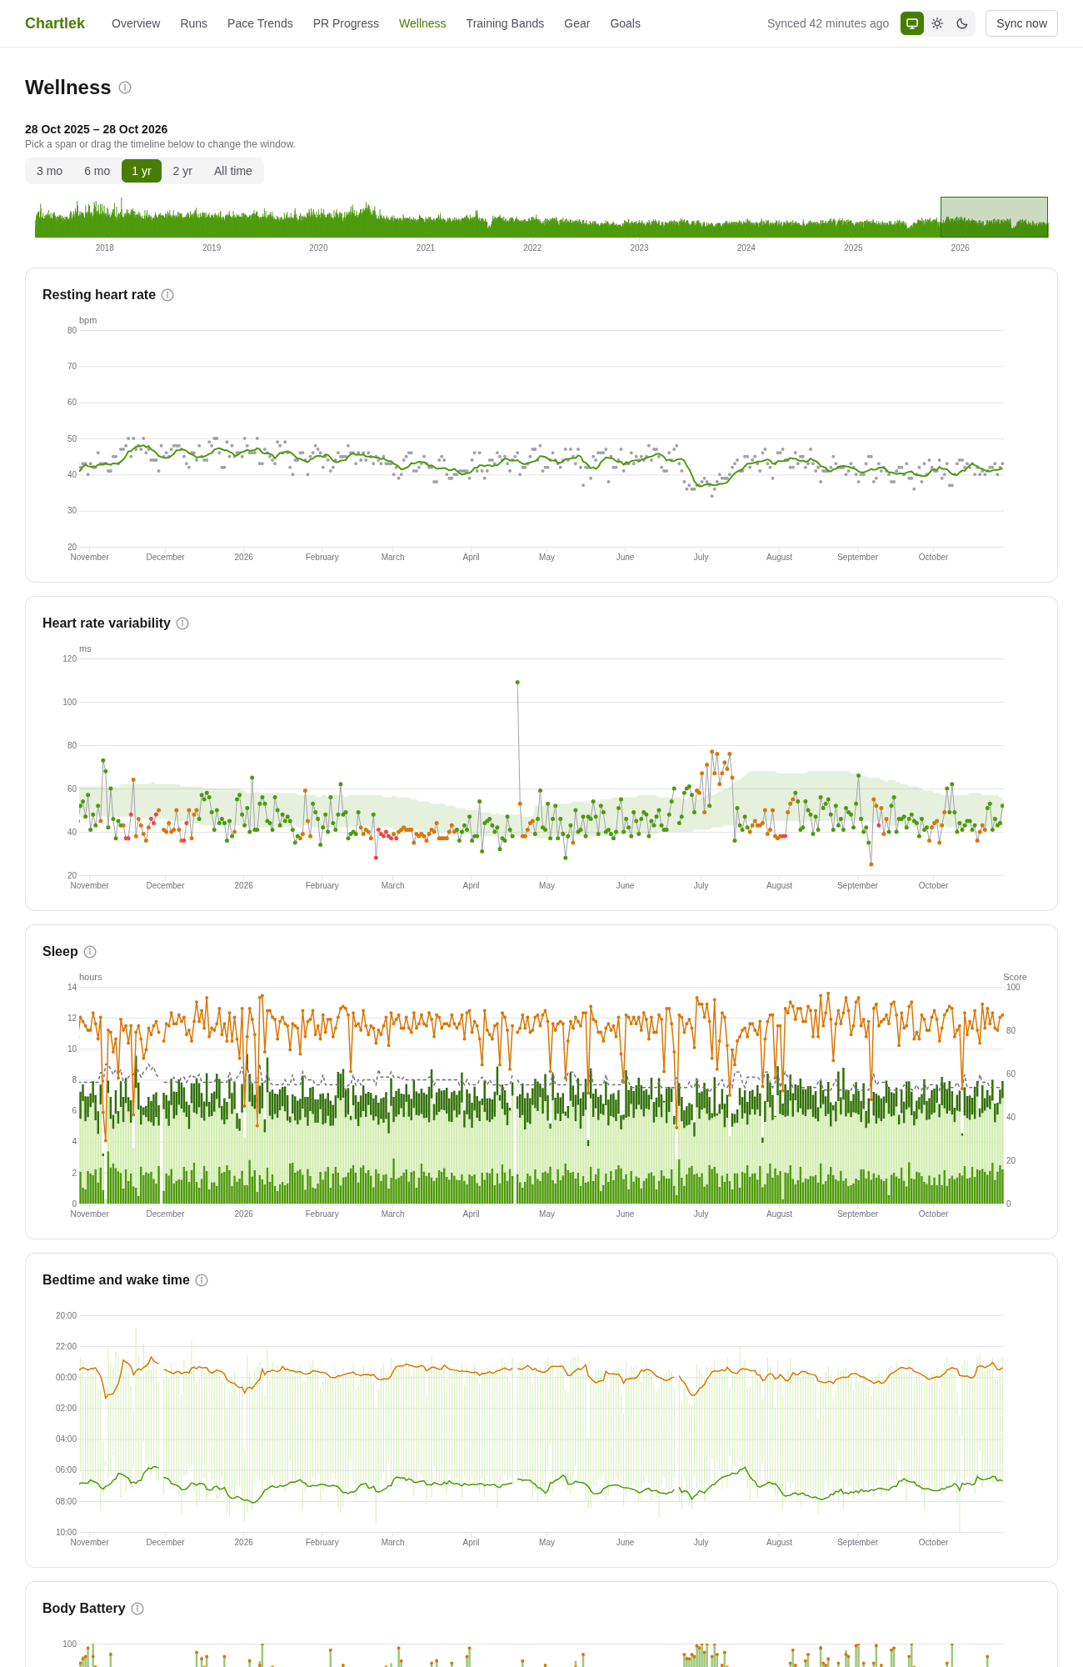Switch to light theme with the sun icon
Image resolution: width=1083 pixels, height=1667 pixels.
click(x=937, y=23)
